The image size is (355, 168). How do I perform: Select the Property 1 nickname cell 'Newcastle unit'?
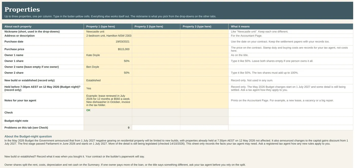click(108, 32)
